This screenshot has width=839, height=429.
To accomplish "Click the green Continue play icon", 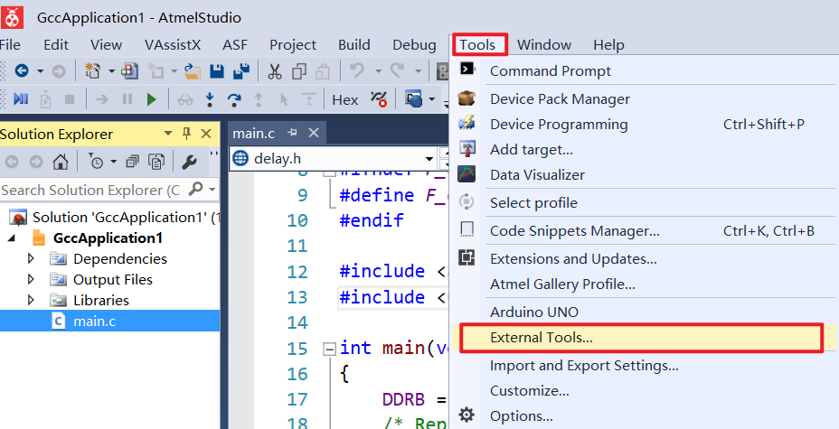I will coord(151,98).
